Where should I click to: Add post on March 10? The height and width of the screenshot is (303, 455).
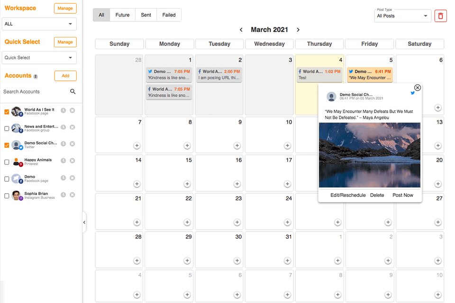point(287,145)
